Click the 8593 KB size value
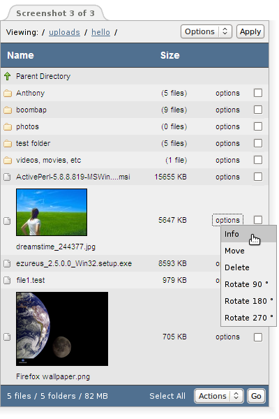 coord(172,264)
